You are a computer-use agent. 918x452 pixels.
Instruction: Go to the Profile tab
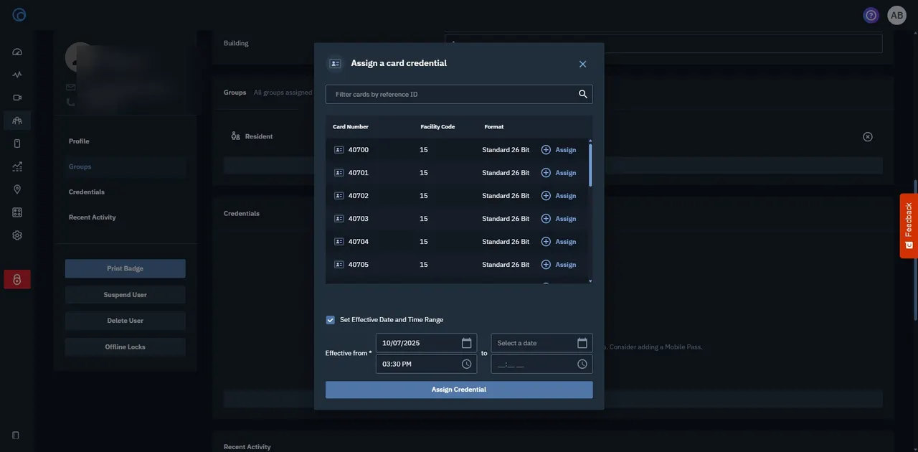pyautogui.click(x=79, y=141)
